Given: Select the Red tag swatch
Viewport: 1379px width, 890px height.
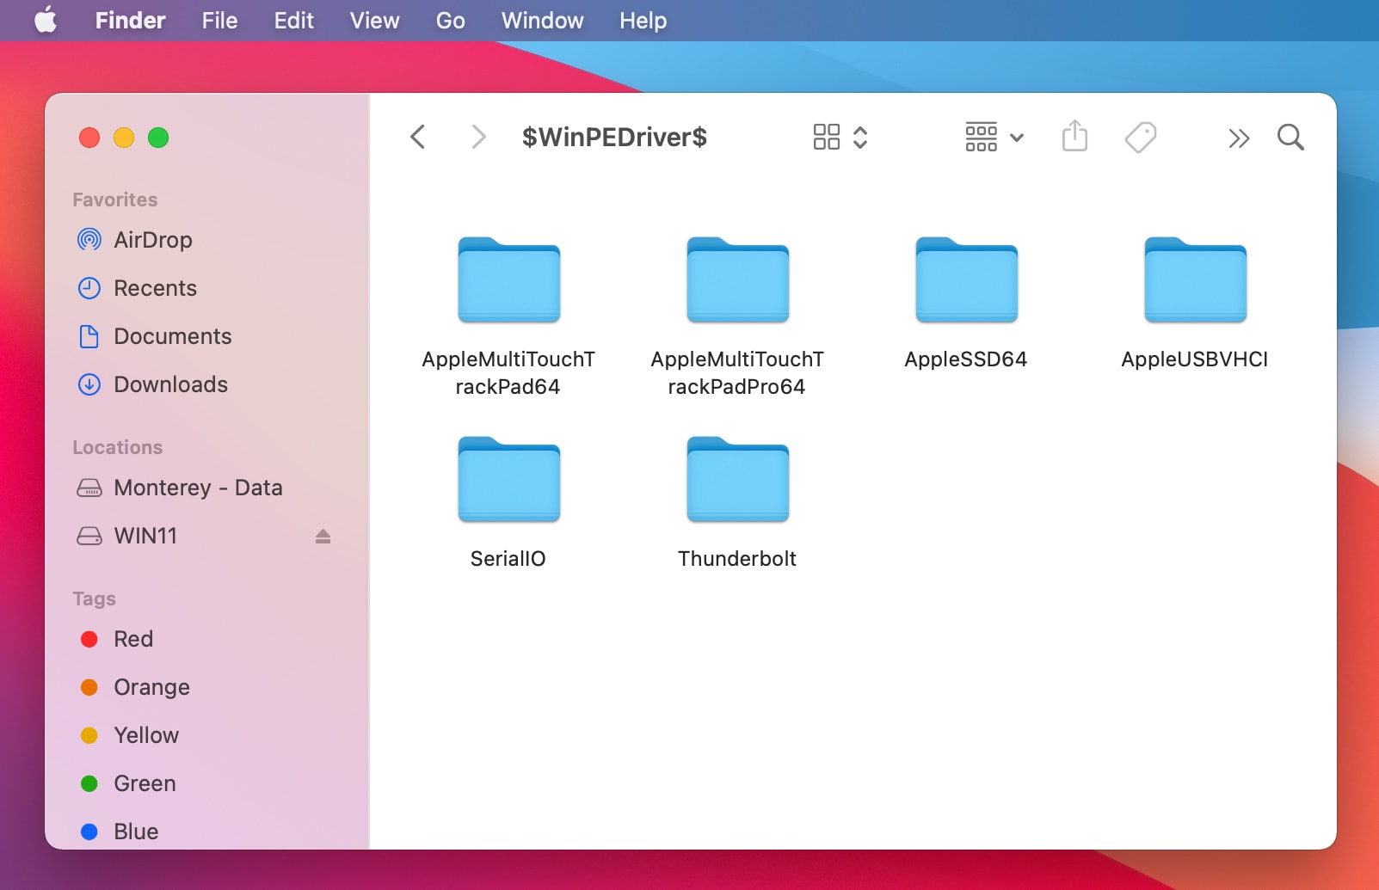Looking at the screenshot, I should 89,639.
